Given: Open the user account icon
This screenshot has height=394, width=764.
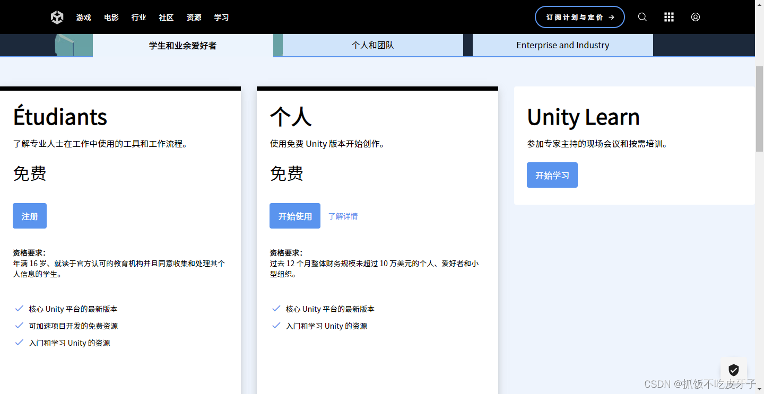Looking at the screenshot, I should click(x=696, y=17).
